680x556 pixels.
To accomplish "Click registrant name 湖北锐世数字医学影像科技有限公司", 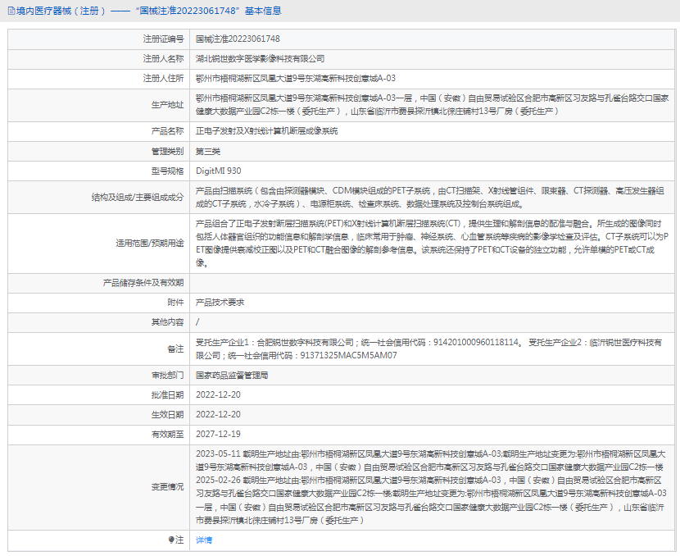I will pyautogui.click(x=260, y=58).
